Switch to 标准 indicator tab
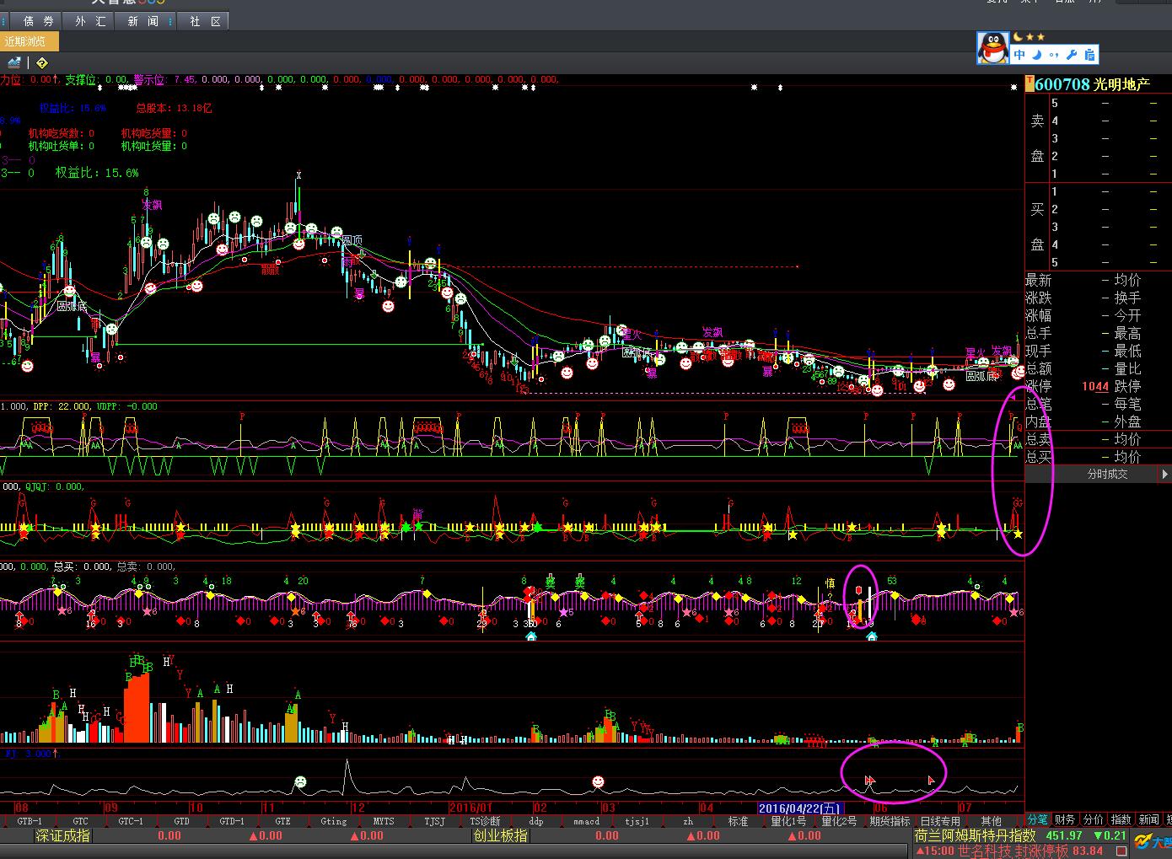 tap(738, 820)
